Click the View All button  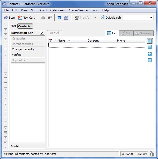55,33
